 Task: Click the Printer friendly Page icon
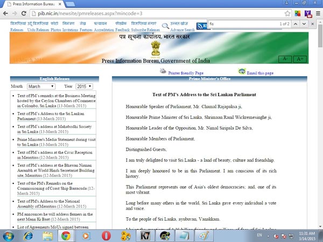coord(163,72)
